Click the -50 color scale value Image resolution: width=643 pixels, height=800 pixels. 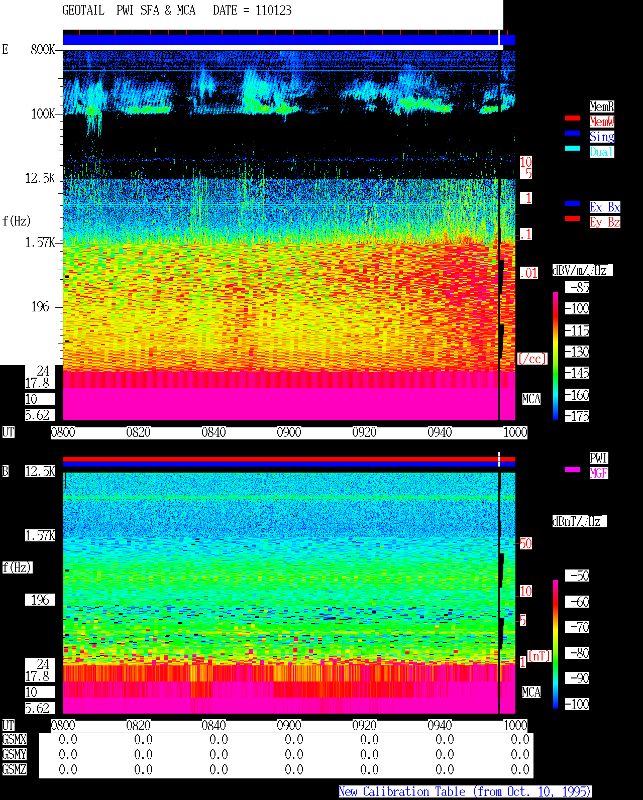coord(577,576)
